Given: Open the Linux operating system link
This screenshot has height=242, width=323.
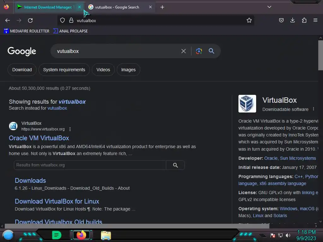Looking at the screenshot, I should (x=258, y=216).
